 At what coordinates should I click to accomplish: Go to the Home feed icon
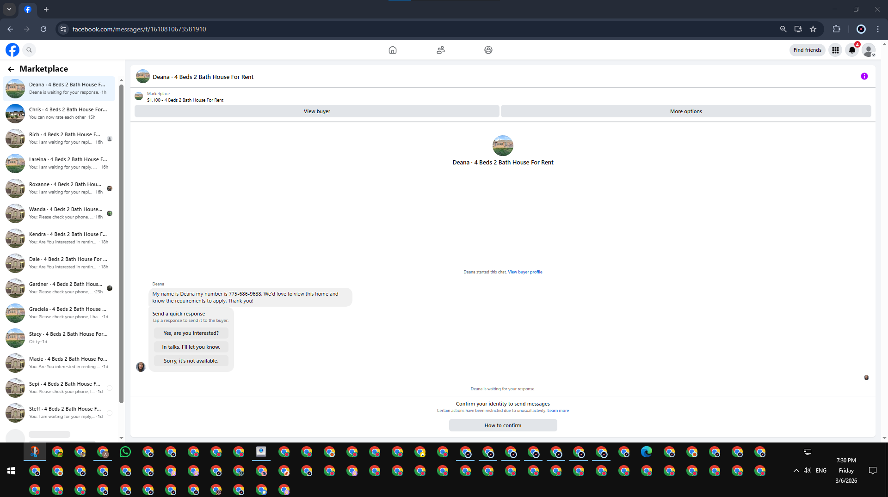click(393, 50)
